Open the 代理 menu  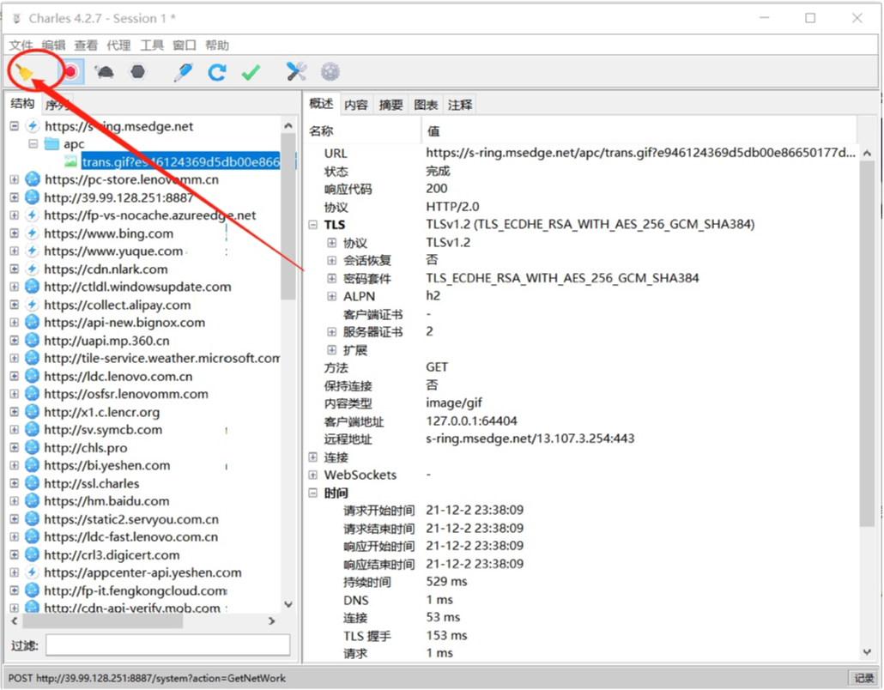(x=119, y=45)
